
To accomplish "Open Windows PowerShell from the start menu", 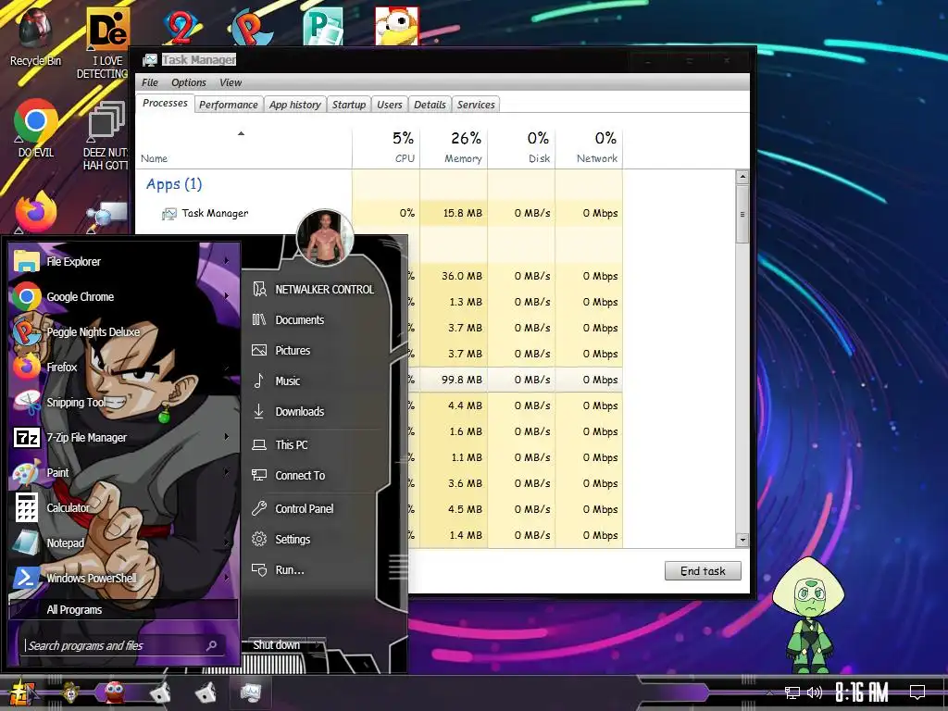I will pos(124,578).
